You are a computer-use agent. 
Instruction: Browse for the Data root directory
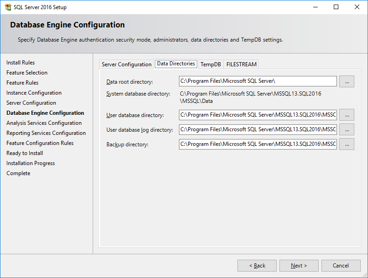tap(347, 81)
